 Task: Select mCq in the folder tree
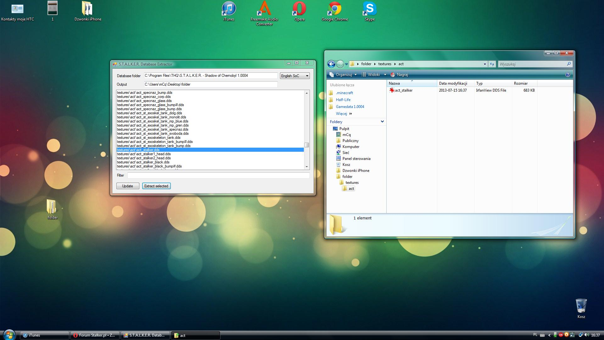(x=346, y=135)
